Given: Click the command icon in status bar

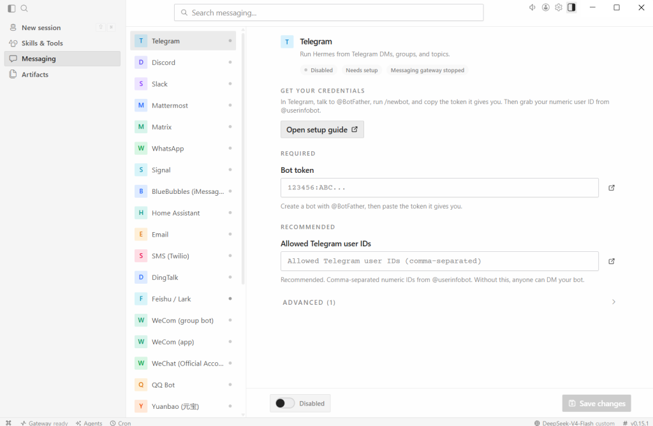Looking at the screenshot, I should 8,423.
